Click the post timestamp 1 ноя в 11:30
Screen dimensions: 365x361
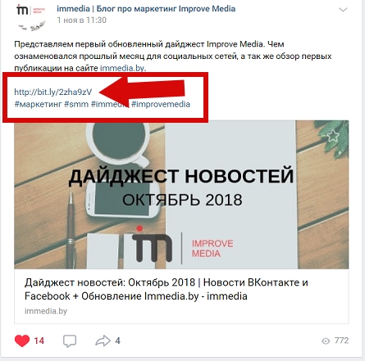tap(81, 20)
